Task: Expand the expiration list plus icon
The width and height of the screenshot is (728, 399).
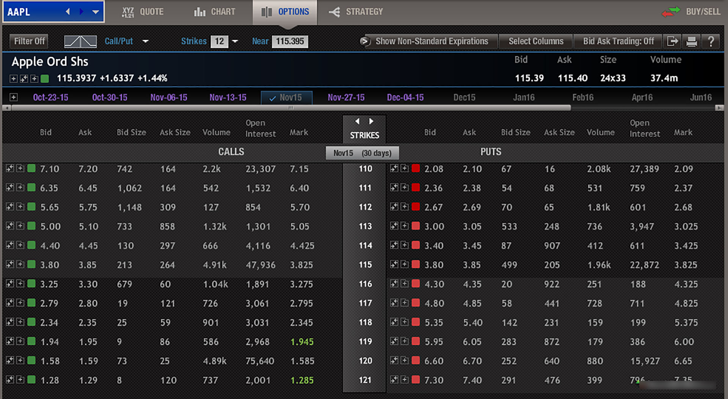Action: (x=14, y=97)
